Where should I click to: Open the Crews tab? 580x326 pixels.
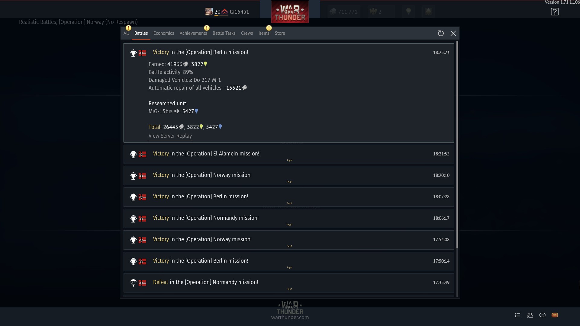click(x=247, y=33)
